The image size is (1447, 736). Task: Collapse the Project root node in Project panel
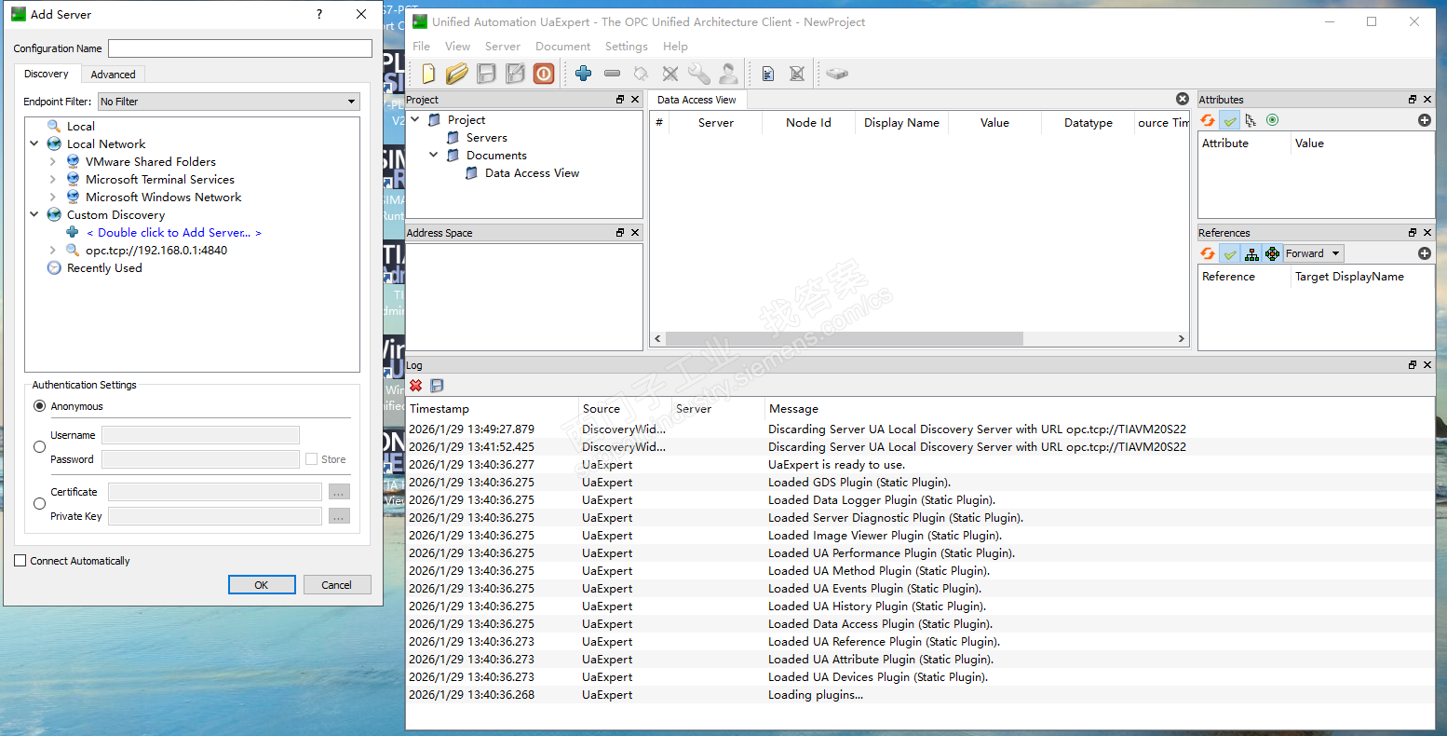coord(415,120)
